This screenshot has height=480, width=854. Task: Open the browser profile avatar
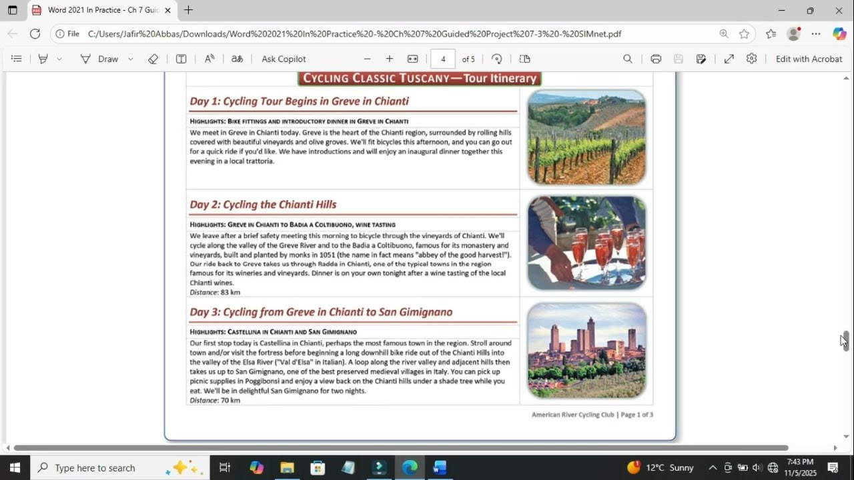coord(793,33)
